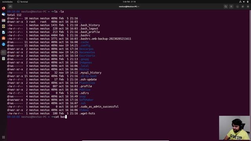Viewport: 251px width, 141px height.
Task: Open the terminal search button
Action: [226, 7]
